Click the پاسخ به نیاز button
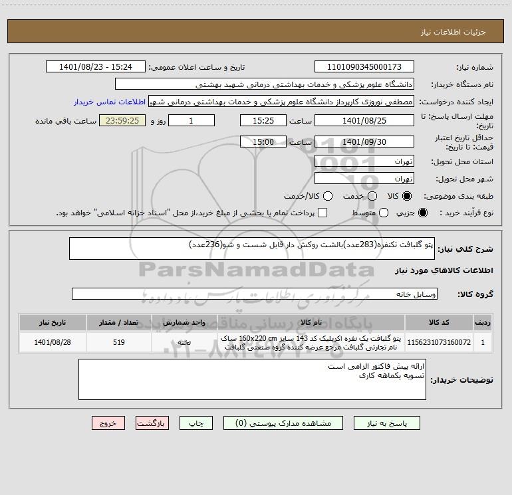512x495 pixels. tap(387, 423)
